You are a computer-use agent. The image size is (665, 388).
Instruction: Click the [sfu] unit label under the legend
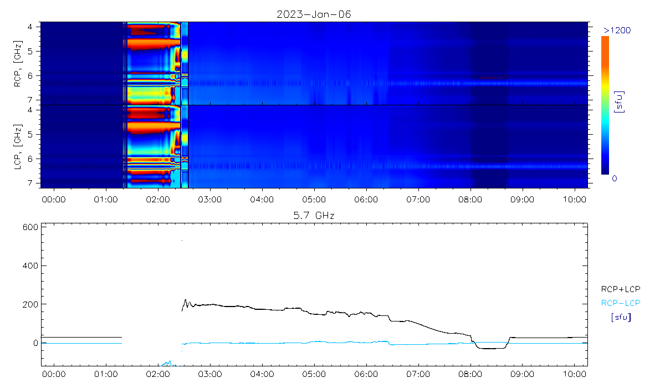pos(620,318)
